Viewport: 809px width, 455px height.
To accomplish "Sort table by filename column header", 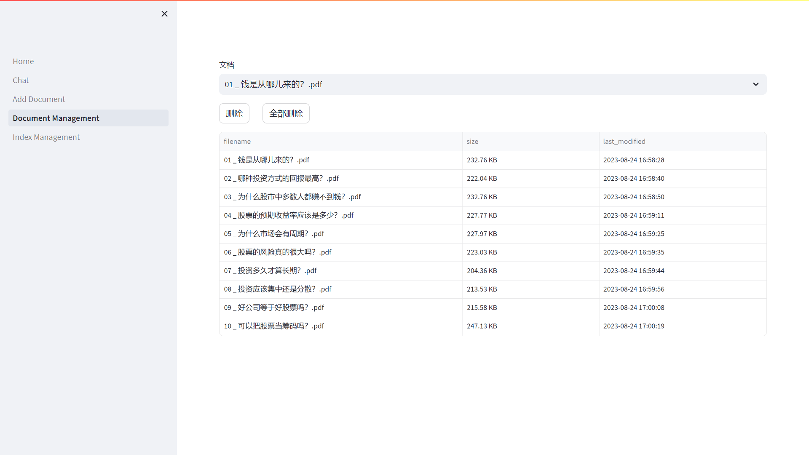I will tap(237, 142).
